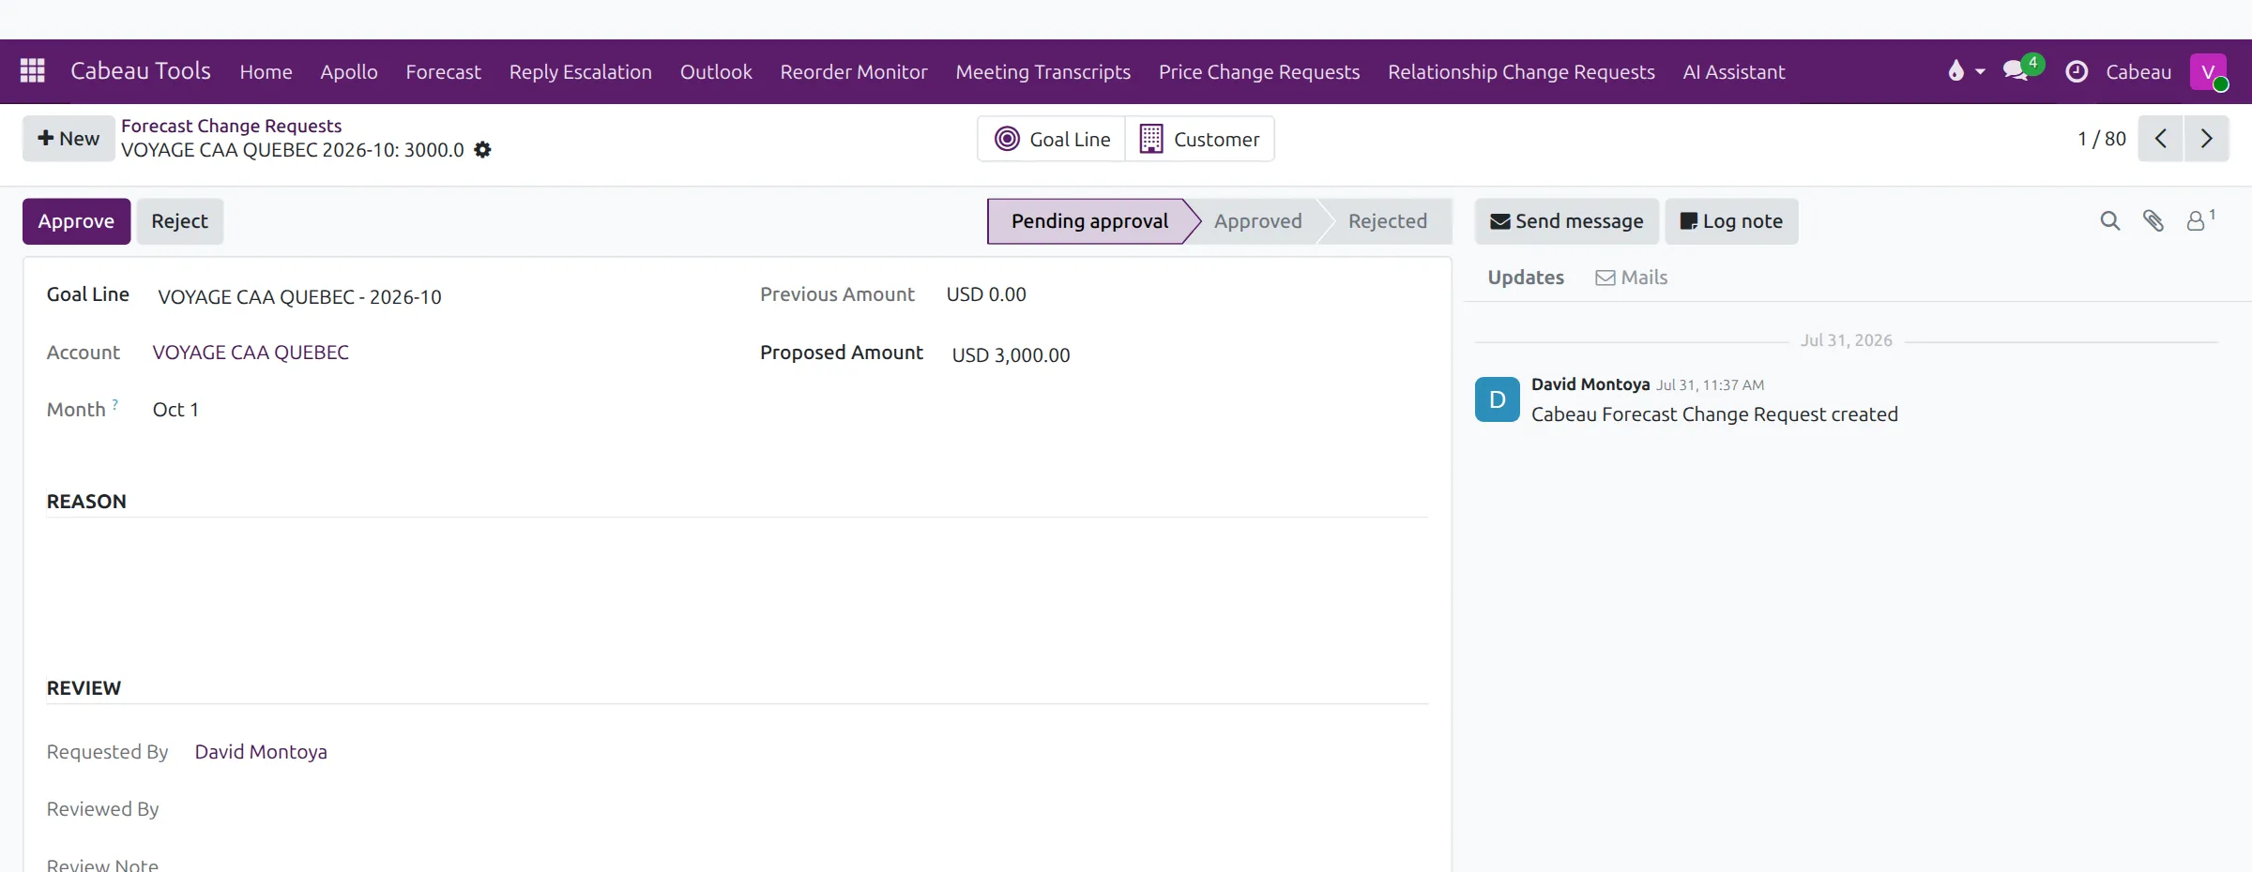The height and width of the screenshot is (872, 2252).
Task: Attach files using the paperclip icon
Action: point(2153,221)
